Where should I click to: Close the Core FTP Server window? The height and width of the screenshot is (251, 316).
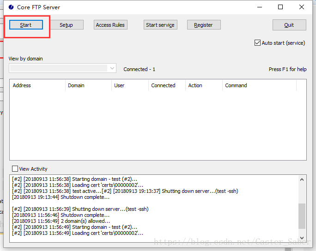[302, 7]
